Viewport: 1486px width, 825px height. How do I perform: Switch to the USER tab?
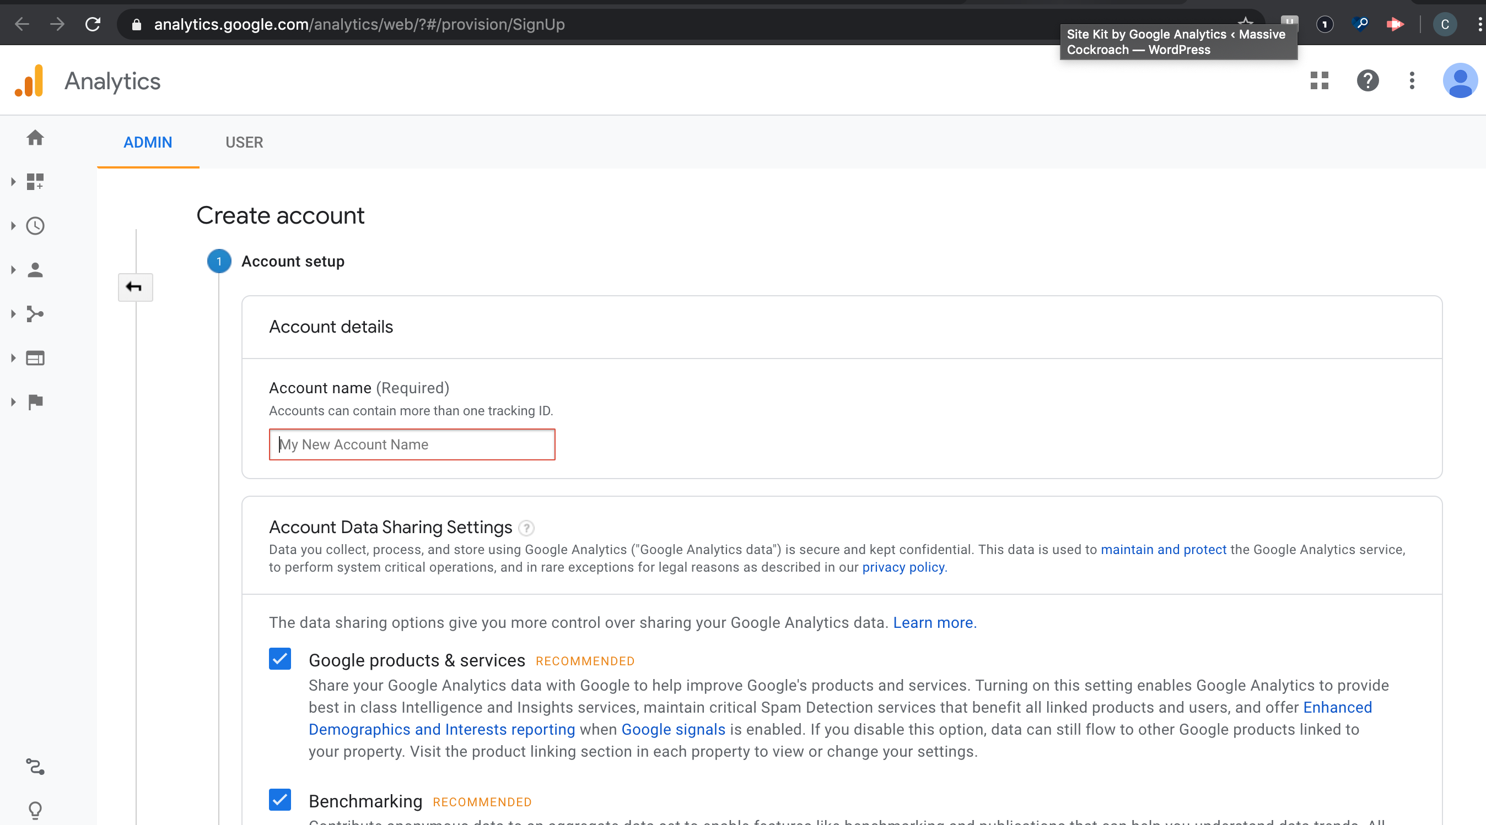click(x=244, y=142)
